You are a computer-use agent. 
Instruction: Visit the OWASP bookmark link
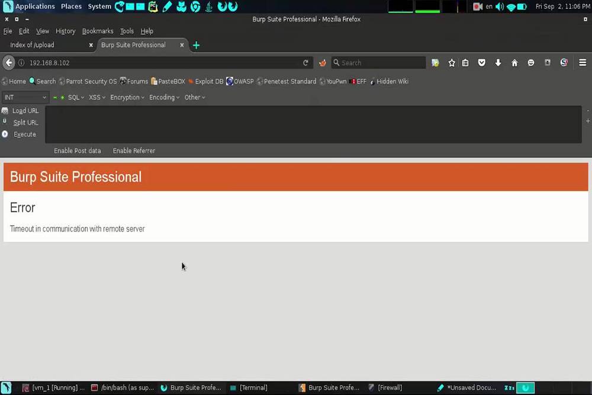click(x=242, y=81)
